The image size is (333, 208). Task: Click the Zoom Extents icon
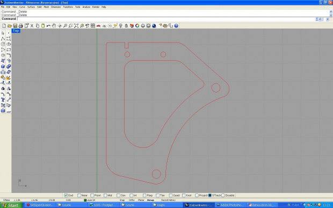pyautogui.click(x=76, y=26)
